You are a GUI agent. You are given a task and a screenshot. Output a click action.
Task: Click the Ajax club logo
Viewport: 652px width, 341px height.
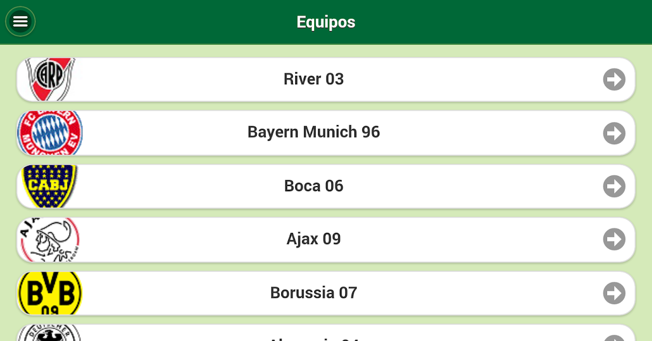coord(50,240)
